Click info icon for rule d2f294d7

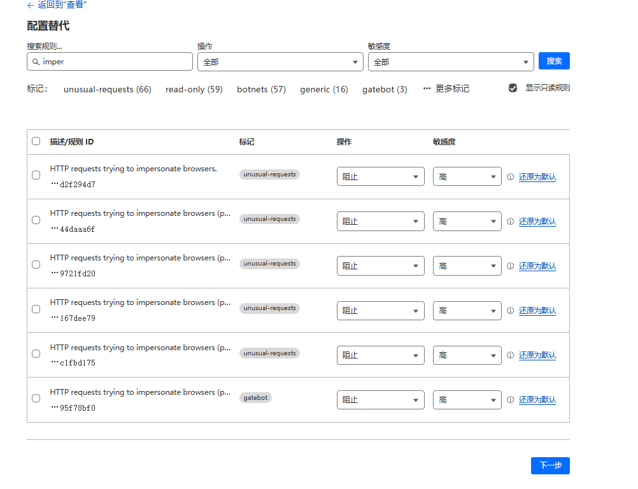click(x=510, y=177)
